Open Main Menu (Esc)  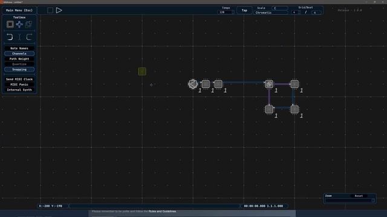click(19, 10)
